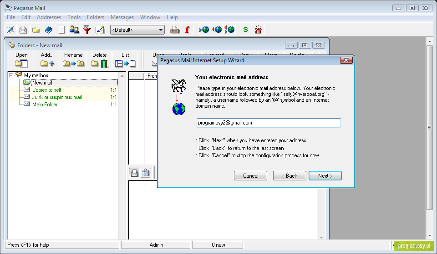Maximize the Folders - New mail window
Viewport: 437px width, 254px height.
pyautogui.click(x=305, y=45)
